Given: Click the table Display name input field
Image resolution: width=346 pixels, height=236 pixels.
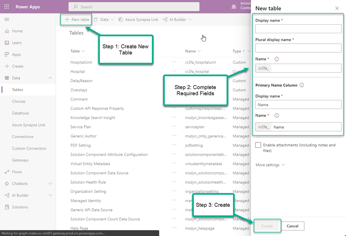Looking at the screenshot, I should coord(298,29).
